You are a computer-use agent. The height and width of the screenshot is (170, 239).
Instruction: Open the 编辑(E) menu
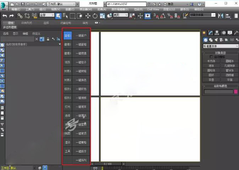tap(16, 9)
